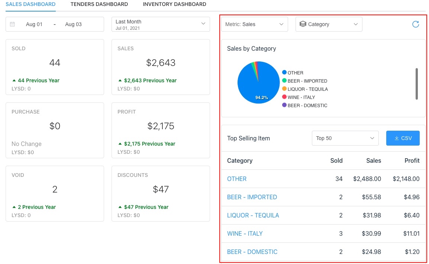The width and height of the screenshot is (429, 264).
Task: Click the Aug 01 start date field
Action: point(34,24)
